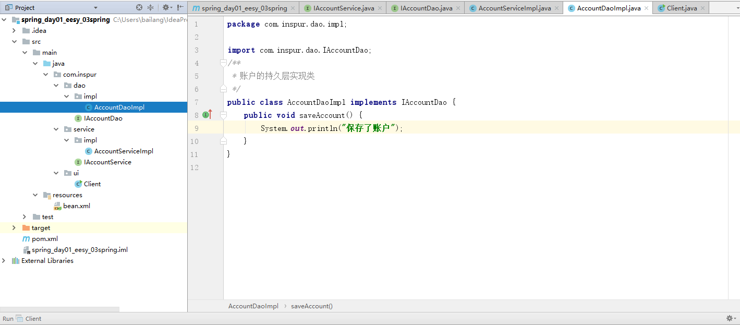Fold the Javadoc comment at line 4
This screenshot has height=325, width=740.
[x=223, y=63]
